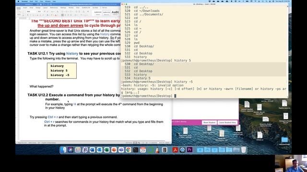Open the Shell menu

[x=31, y=1]
